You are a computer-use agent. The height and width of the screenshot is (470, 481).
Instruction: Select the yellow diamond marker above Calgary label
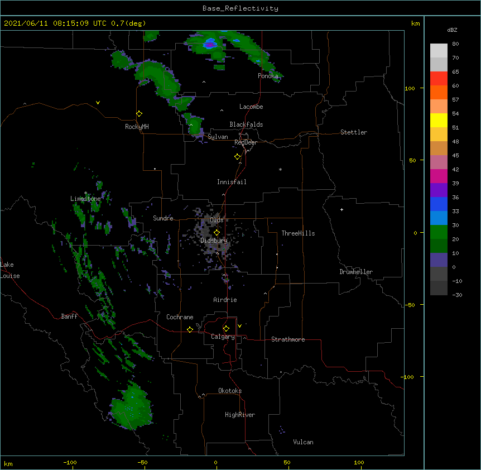tap(226, 329)
